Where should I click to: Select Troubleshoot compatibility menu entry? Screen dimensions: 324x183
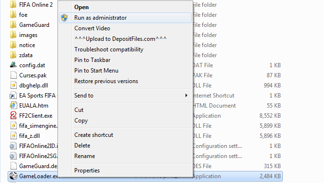point(109,49)
